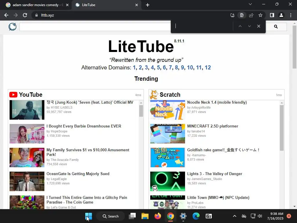Screen dimensions: 297x223
Task: Open Chrome's three-dot menu
Action: tap(291, 15)
